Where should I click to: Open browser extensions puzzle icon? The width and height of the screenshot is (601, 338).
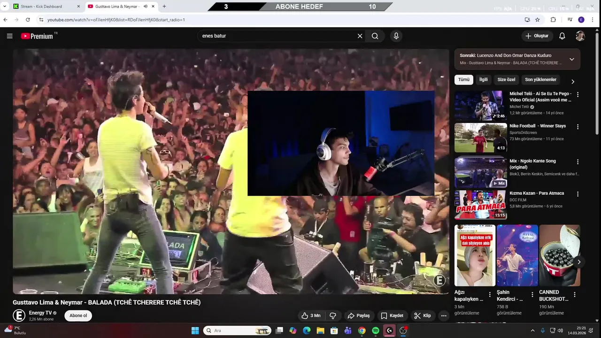point(553,20)
